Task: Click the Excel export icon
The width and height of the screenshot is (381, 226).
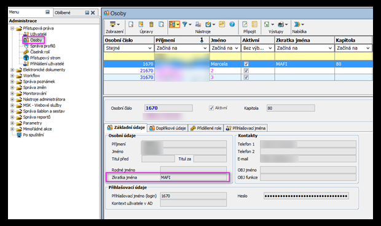Action: coord(267,25)
